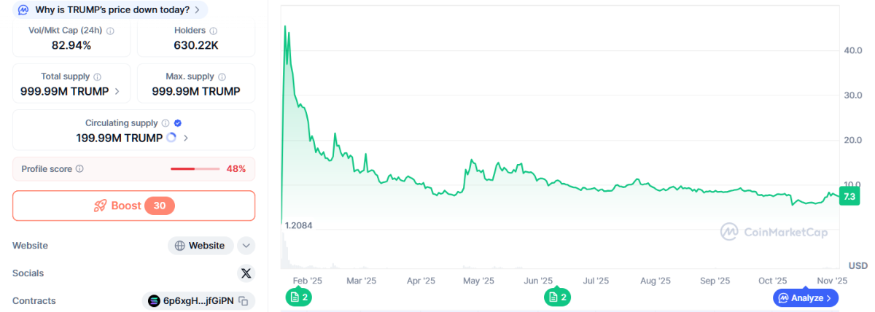
Task: Open 'Why is TRUMP's price down today?'
Action: (x=111, y=9)
